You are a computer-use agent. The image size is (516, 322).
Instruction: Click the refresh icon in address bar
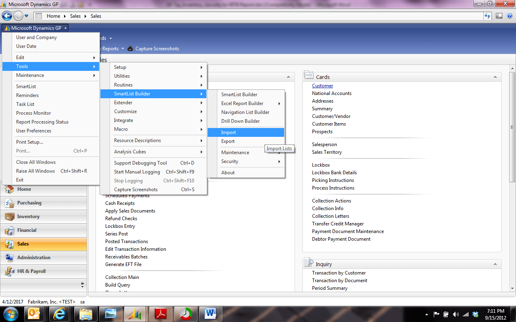[487, 16]
